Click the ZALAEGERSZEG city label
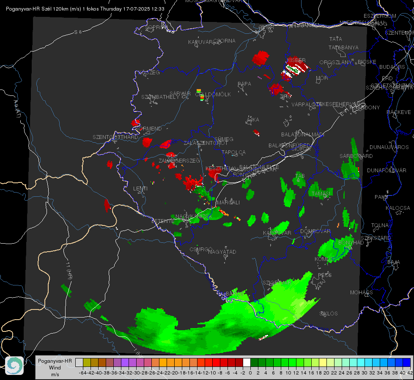 (x=179, y=160)
